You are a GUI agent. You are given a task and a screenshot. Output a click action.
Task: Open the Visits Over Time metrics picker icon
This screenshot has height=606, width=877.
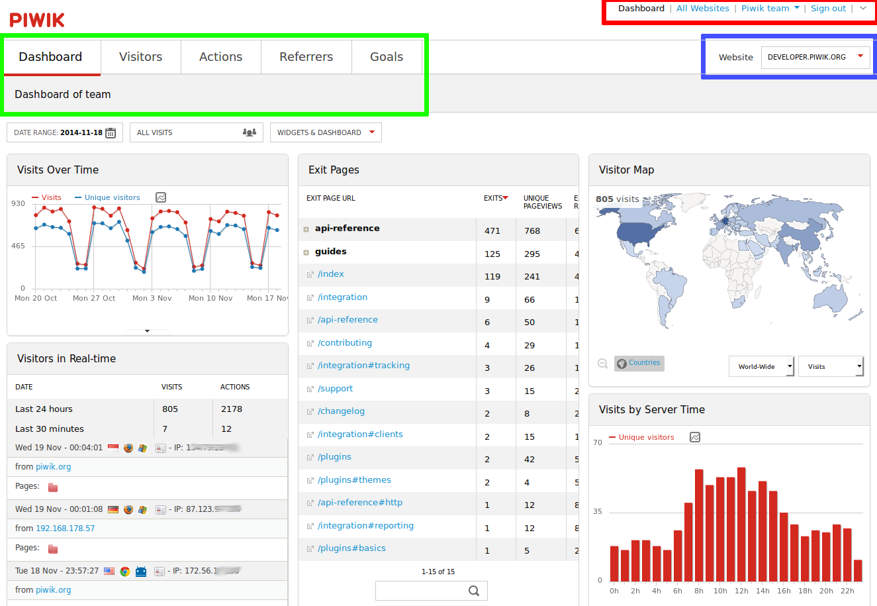(x=161, y=197)
